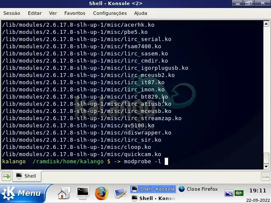
Task: Click the close tab icon in Konsole
Action: [x=265, y=176]
